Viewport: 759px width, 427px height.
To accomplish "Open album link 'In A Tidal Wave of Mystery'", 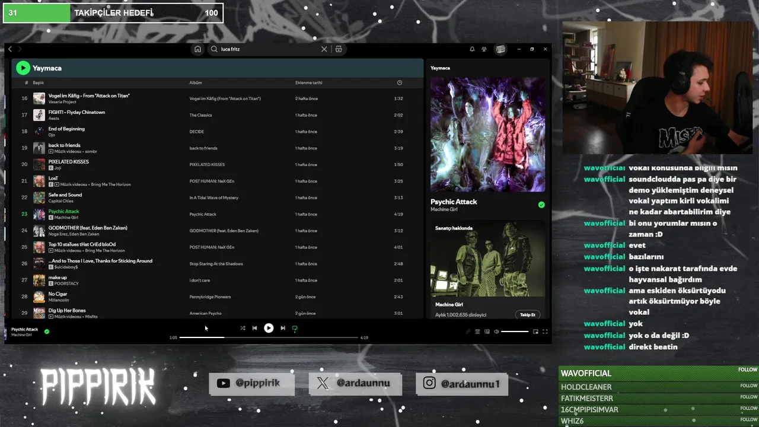I will pos(213,198).
